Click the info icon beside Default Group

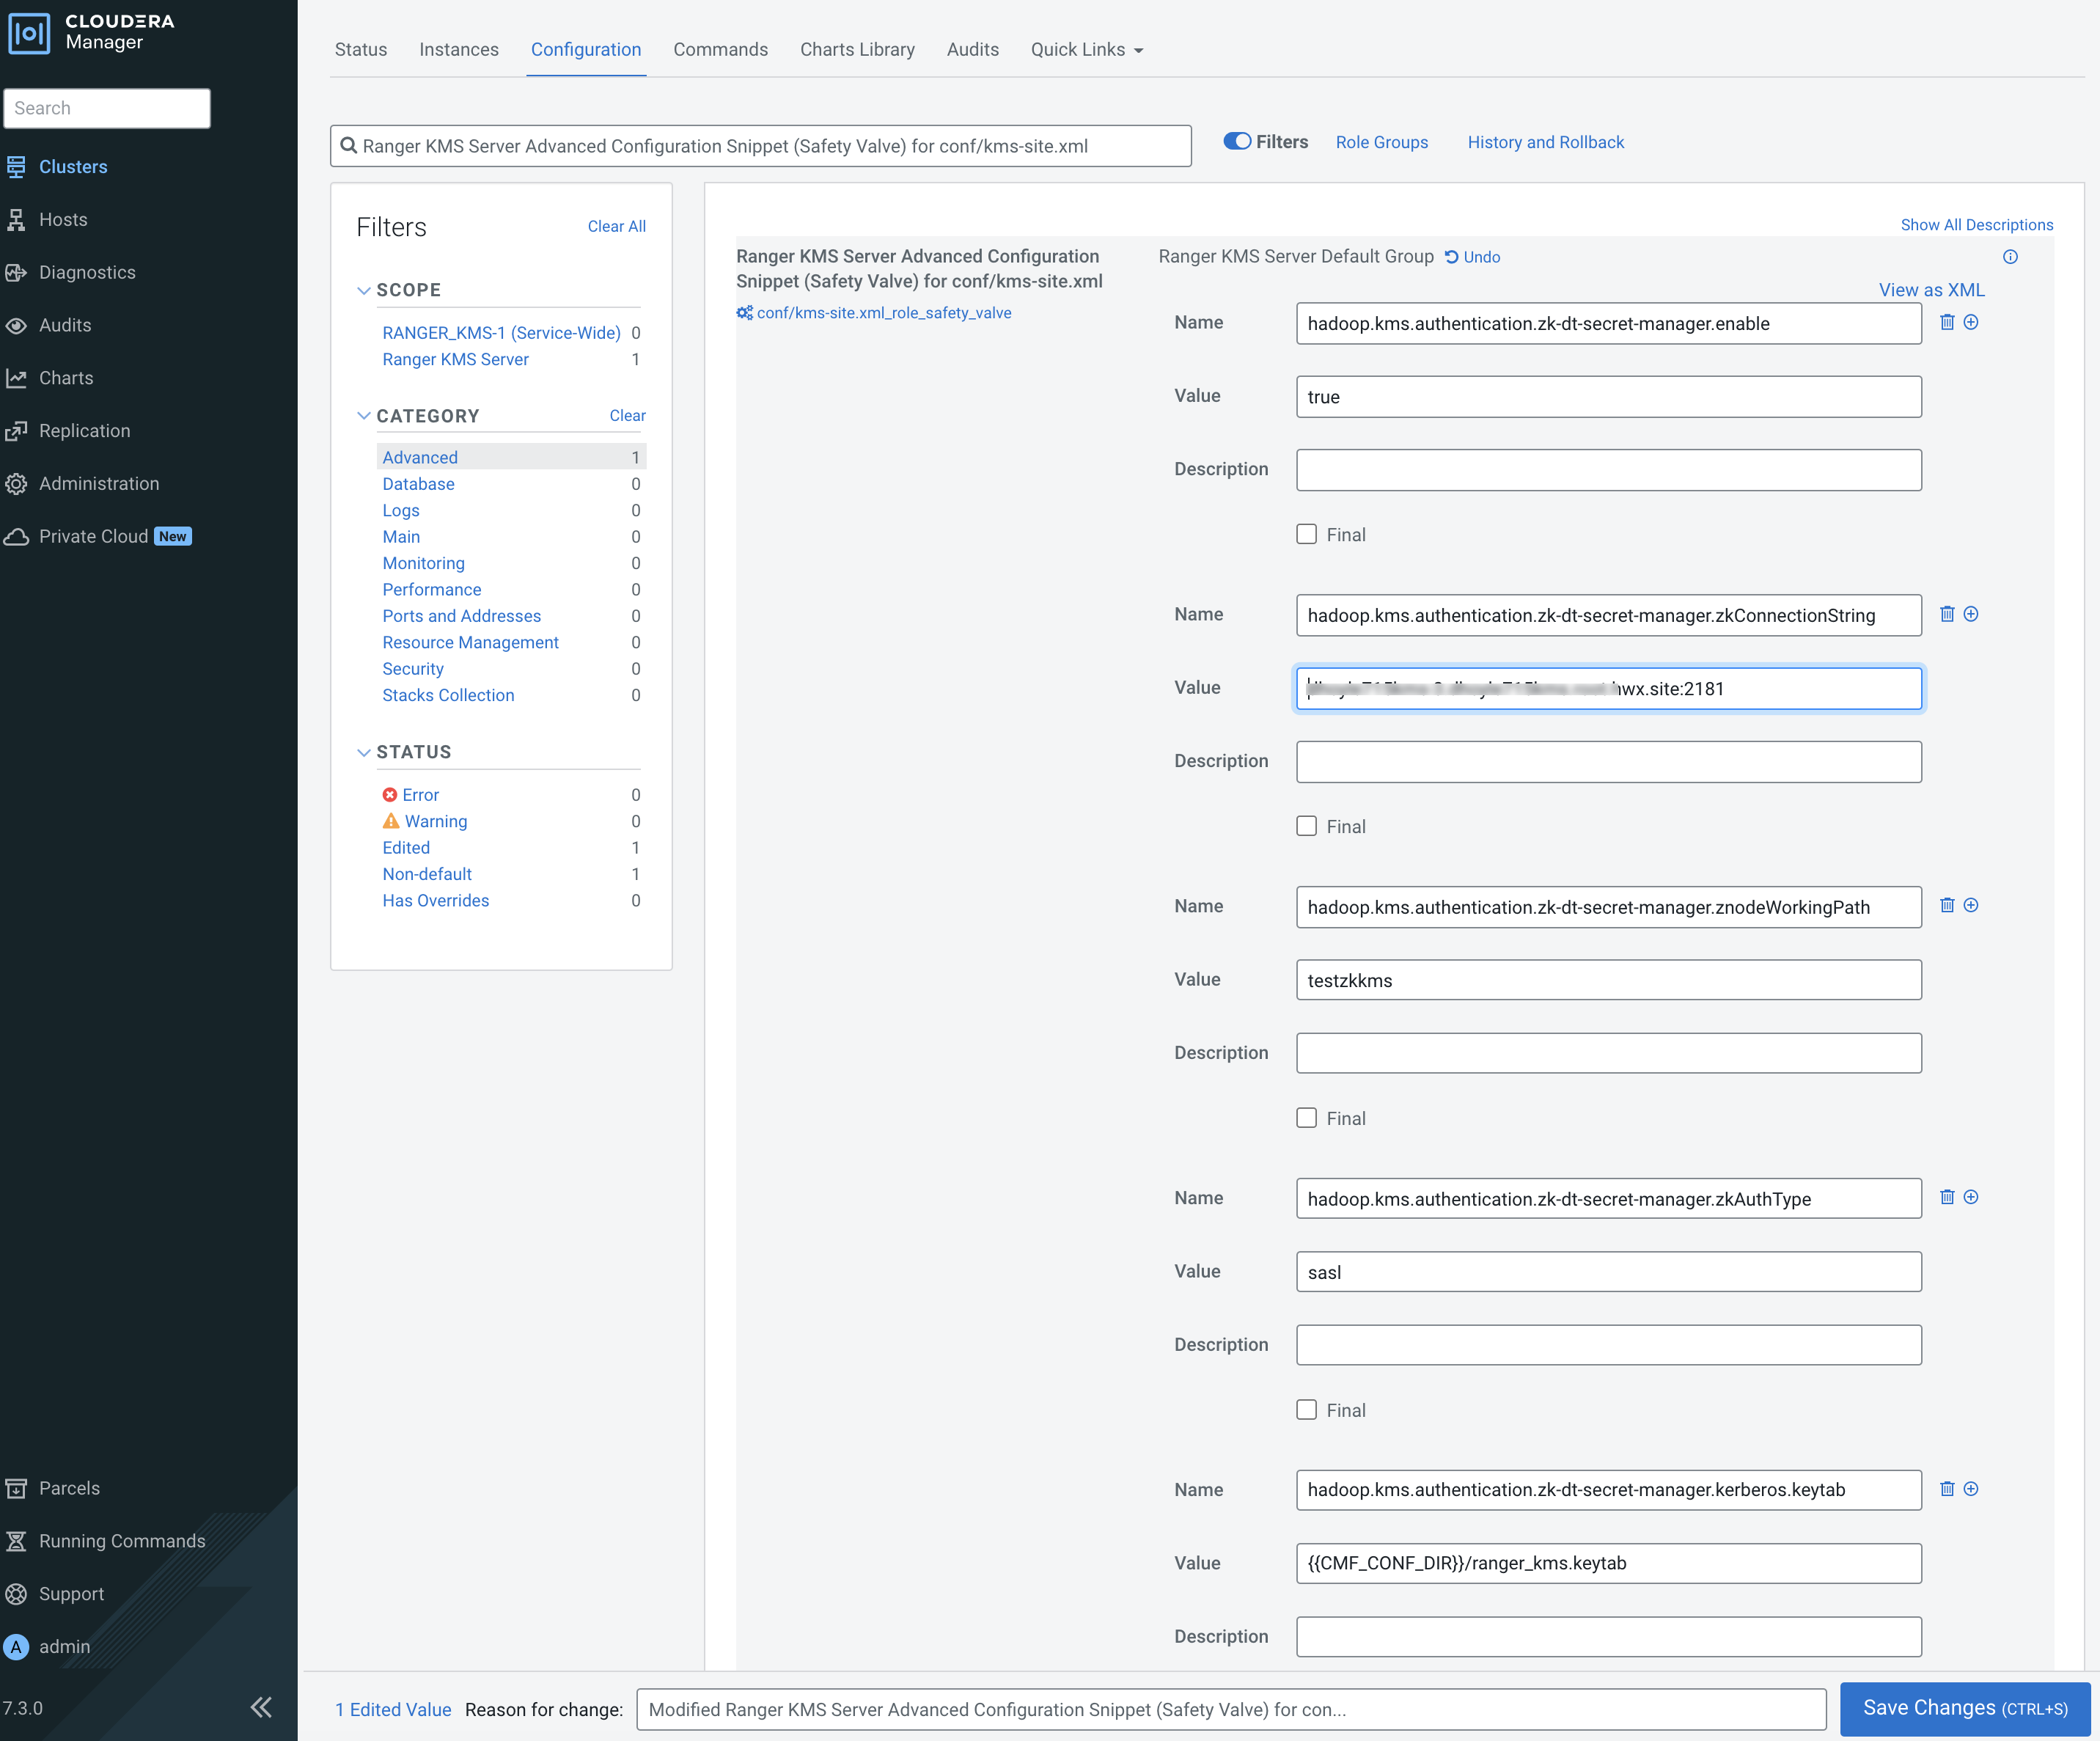coord(2010,257)
